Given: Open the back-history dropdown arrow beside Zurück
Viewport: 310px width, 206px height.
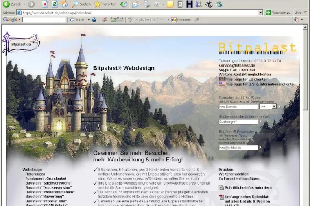Looking at the screenshot, I should click(x=24, y=4).
